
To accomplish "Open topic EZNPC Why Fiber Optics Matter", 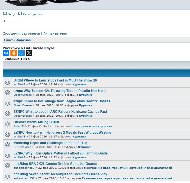I will [61, 153].
